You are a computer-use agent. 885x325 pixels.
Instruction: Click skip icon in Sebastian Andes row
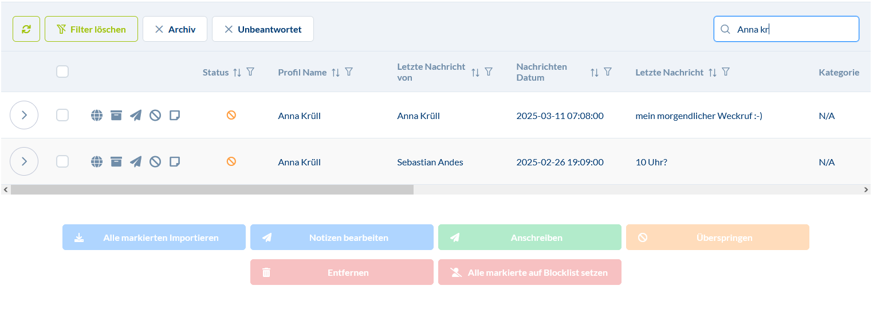[155, 162]
